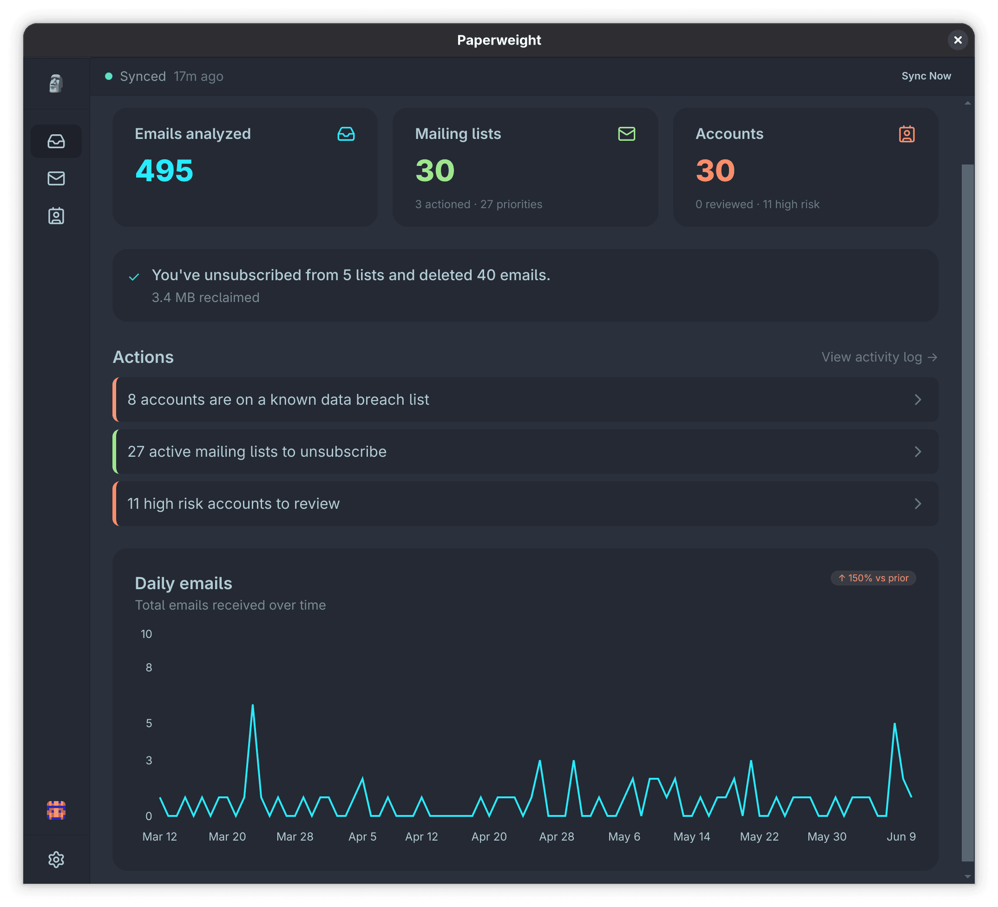Viewport: 998px width, 907px height.
Task: Click the Mailing lists card title
Action: click(458, 134)
